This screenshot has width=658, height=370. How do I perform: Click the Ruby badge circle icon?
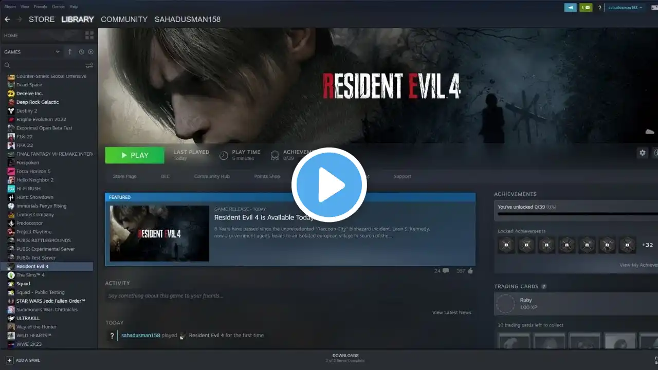(x=505, y=304)
